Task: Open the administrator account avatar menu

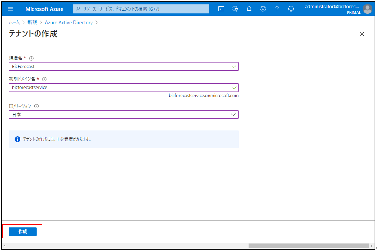Action: pos(367,9)
